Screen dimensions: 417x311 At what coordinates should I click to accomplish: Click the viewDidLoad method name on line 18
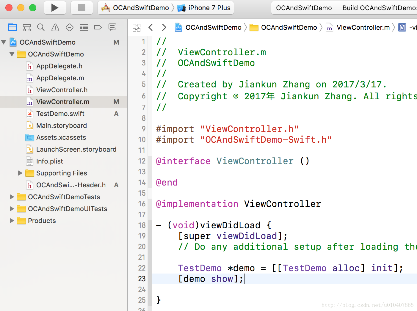tap(230, 225)
